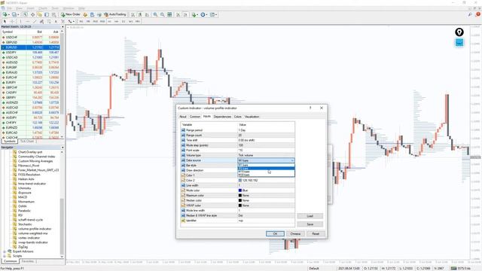Click the search icon at top right
482x271 pixels.
470,14
